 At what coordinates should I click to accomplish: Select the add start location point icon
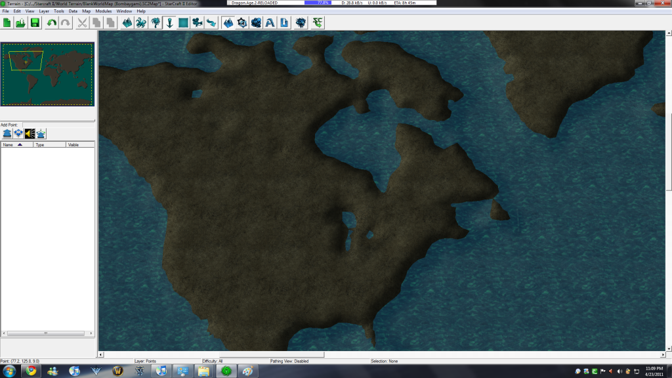click(18, 134)
